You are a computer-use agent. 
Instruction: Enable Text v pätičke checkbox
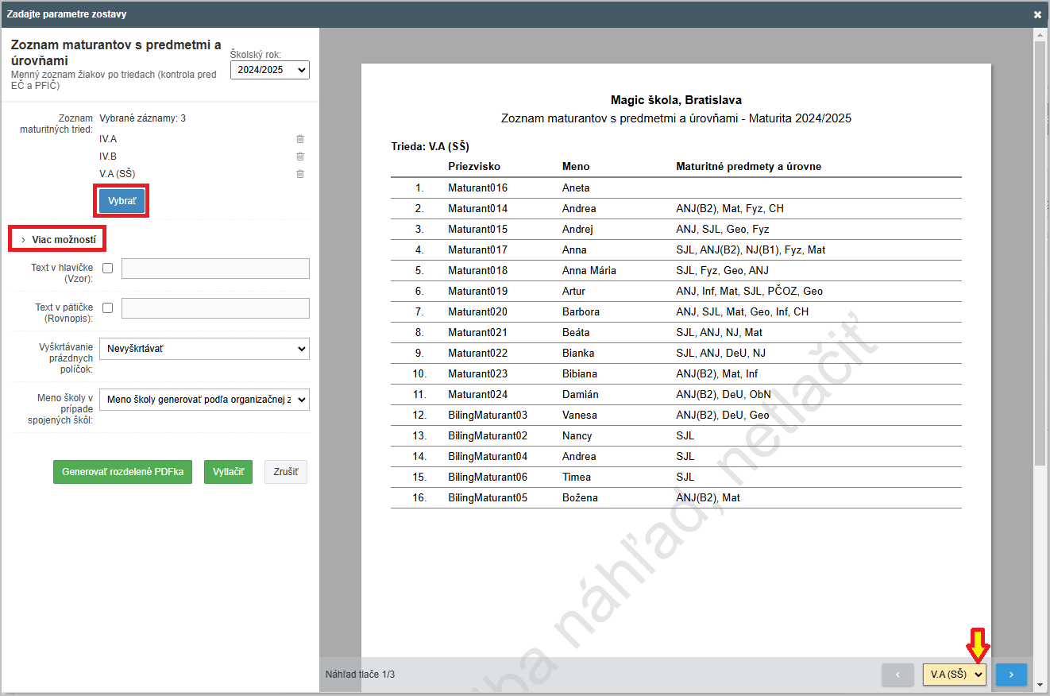point(108,308)
